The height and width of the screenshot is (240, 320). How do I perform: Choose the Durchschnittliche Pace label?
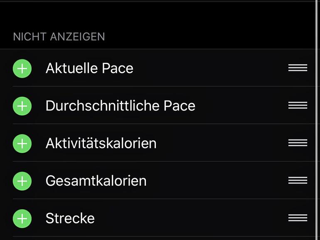click(120, 106)
